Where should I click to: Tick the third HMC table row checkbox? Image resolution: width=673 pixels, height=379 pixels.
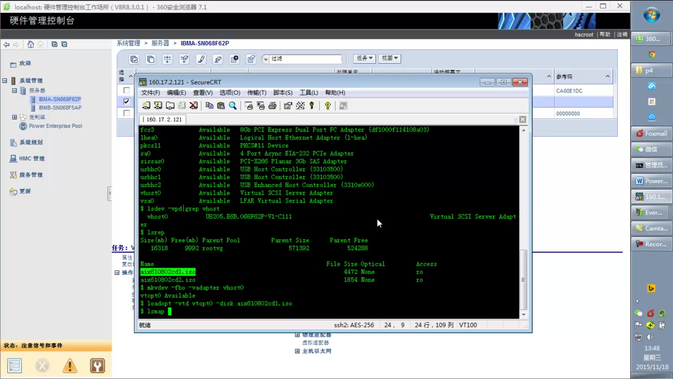126,113
